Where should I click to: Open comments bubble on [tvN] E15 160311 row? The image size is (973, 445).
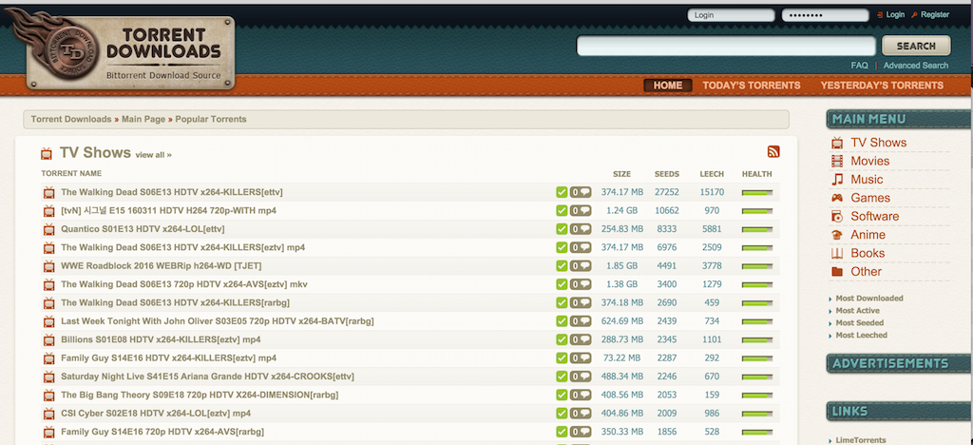[x=581, y=211]
